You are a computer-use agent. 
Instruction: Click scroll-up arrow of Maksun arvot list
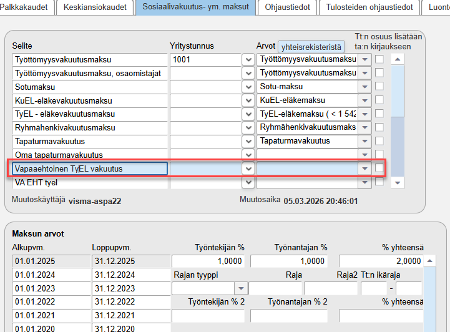click(429, 261)
